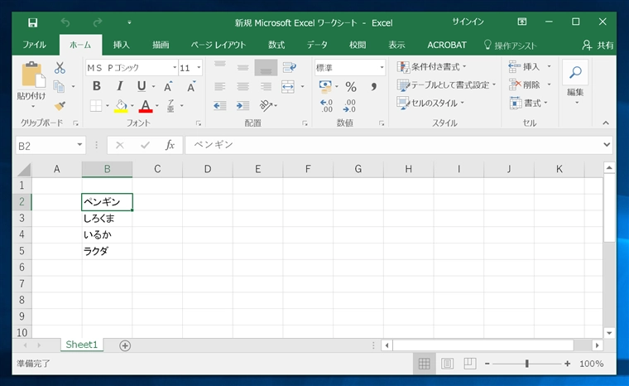Copy selection with the copy icon

click(x=59, y=86)
